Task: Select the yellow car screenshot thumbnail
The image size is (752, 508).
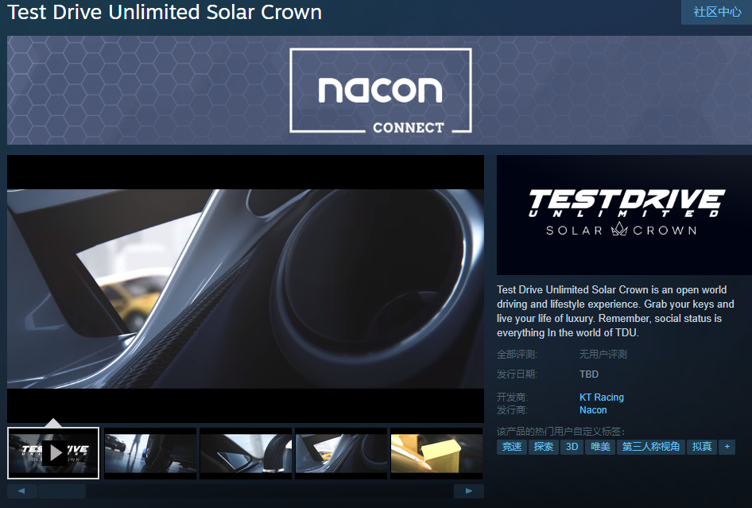Action: point(436,453)
